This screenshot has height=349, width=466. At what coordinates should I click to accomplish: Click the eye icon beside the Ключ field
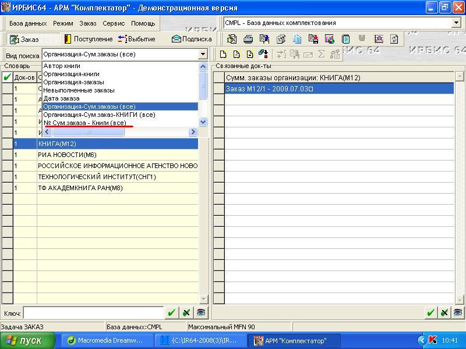click(x=201, y=313)
